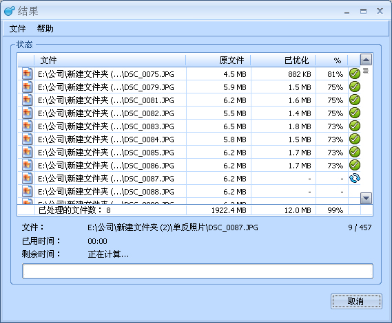Select the row for DSC_0082.JPG
Screen dimensions: 392x323
(189, 113)
